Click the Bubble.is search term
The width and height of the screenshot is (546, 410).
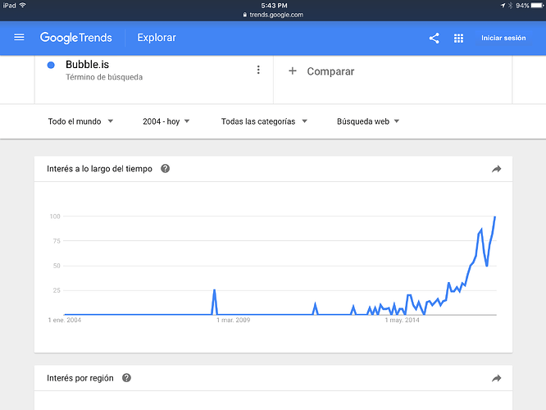[x=88, y=65]
